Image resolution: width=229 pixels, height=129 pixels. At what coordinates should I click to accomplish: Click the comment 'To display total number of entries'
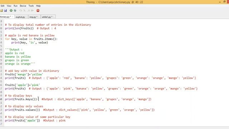tap(48, 25)
